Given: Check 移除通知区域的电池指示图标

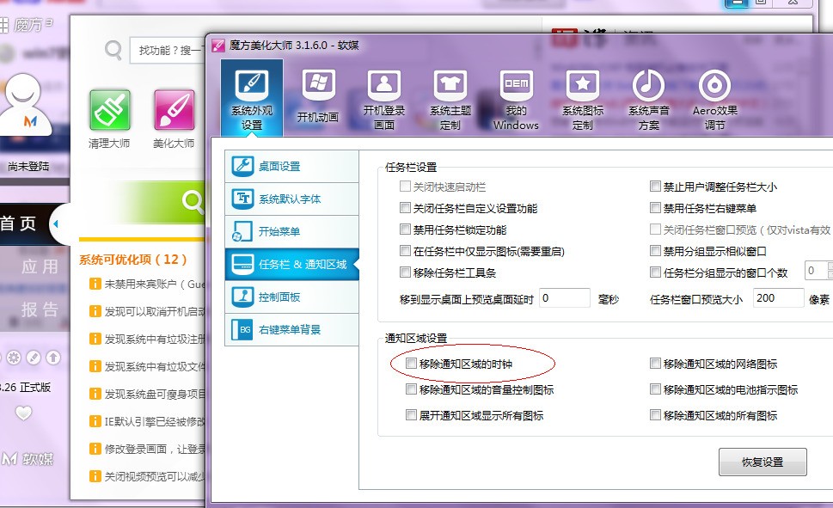Looking at the screenshot, I should pos(655,389).
